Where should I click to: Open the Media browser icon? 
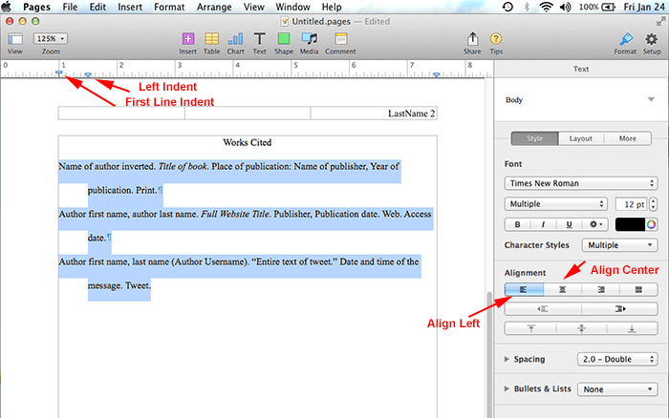click(x=309, y=39)
